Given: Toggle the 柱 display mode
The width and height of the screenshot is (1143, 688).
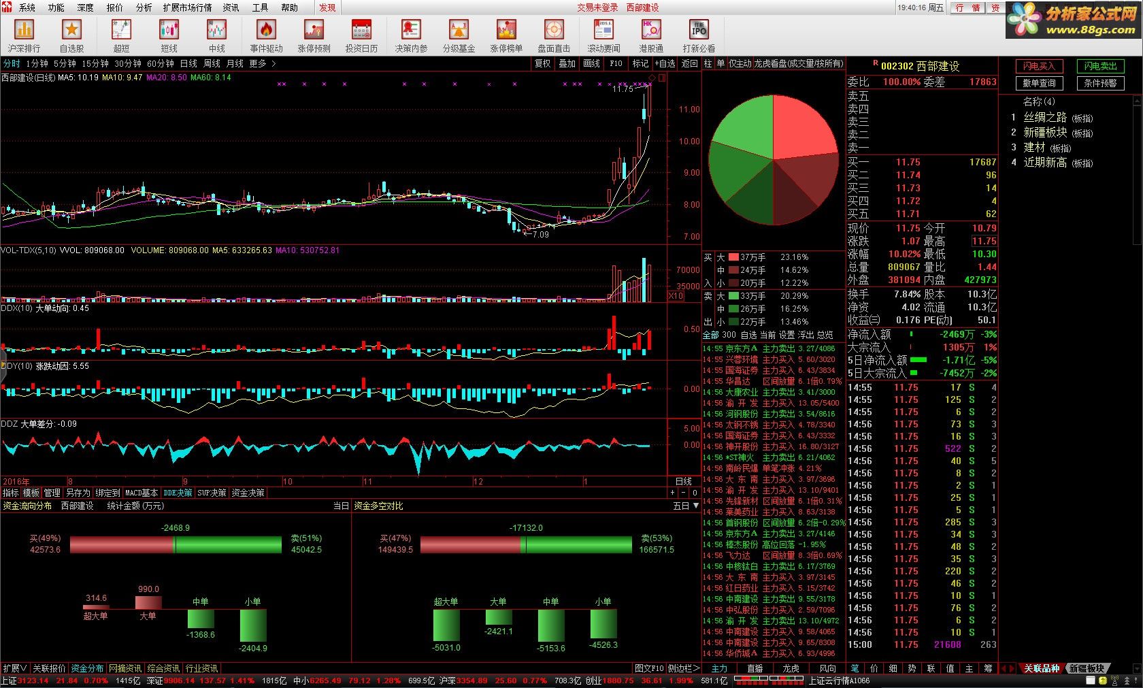Looking at the screenshot, I should pos(708,63).
